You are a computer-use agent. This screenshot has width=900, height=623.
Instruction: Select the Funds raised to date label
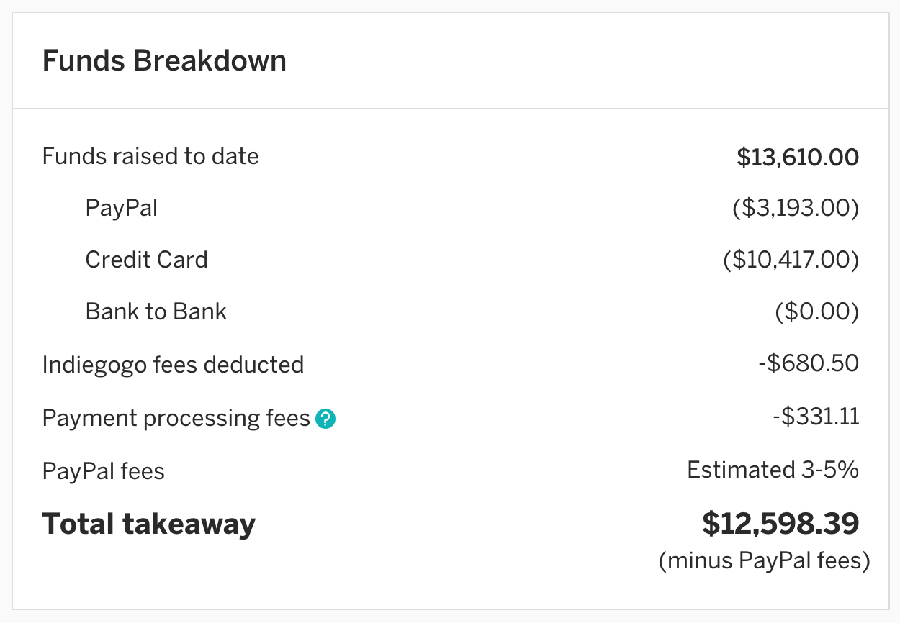click(150, 156)
